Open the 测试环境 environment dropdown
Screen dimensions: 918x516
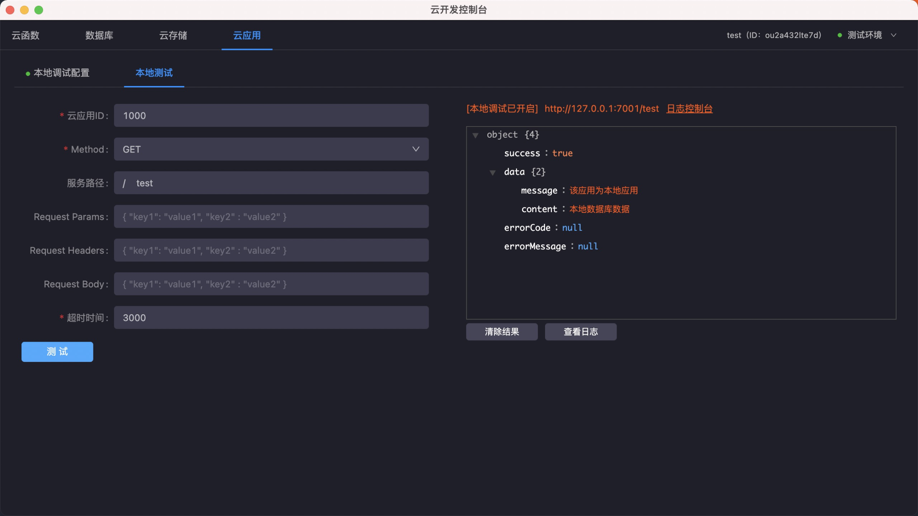coord(867,35)
